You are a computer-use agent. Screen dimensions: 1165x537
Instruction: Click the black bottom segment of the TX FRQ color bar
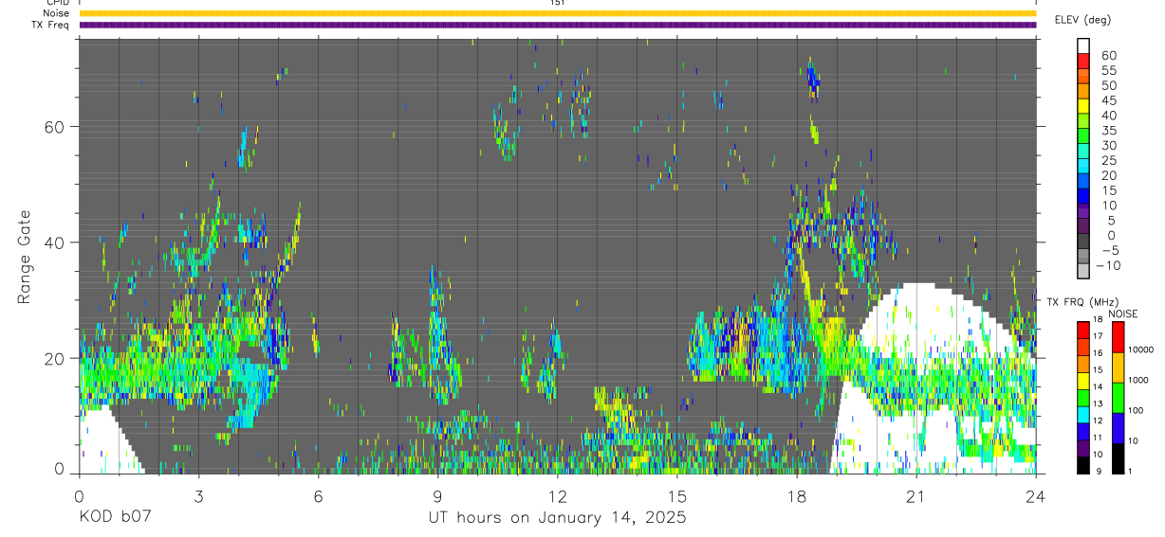pyautogui.click(x=1083, y=464)
